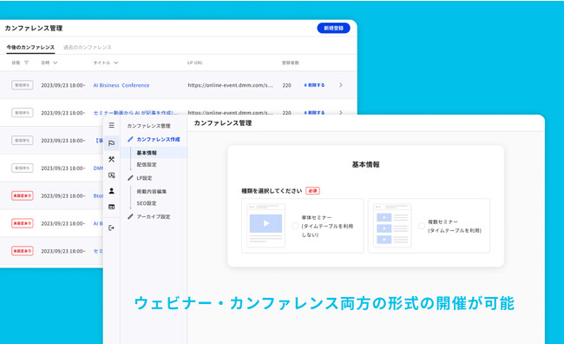Click the single seminar layout thumbnail
Image resolution: width=564 pixels, height=344 pixels.
[x=266, y=225]
